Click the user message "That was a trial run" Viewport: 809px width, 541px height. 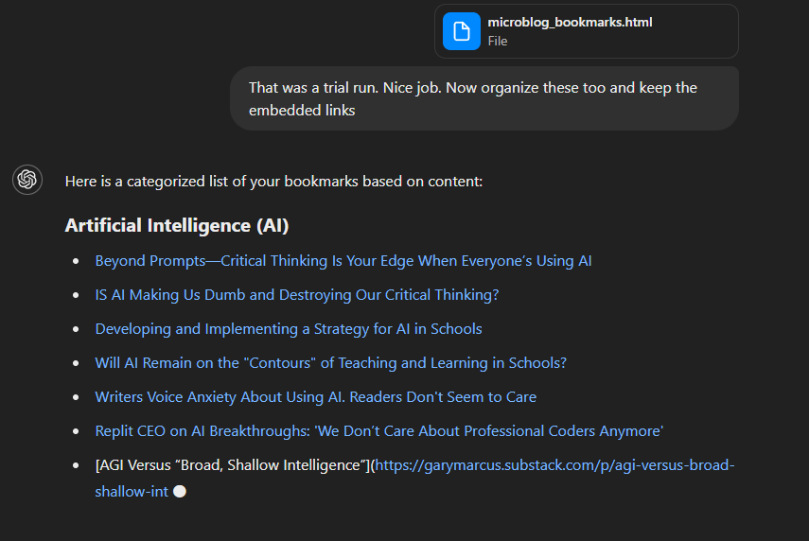click(472, 98)
